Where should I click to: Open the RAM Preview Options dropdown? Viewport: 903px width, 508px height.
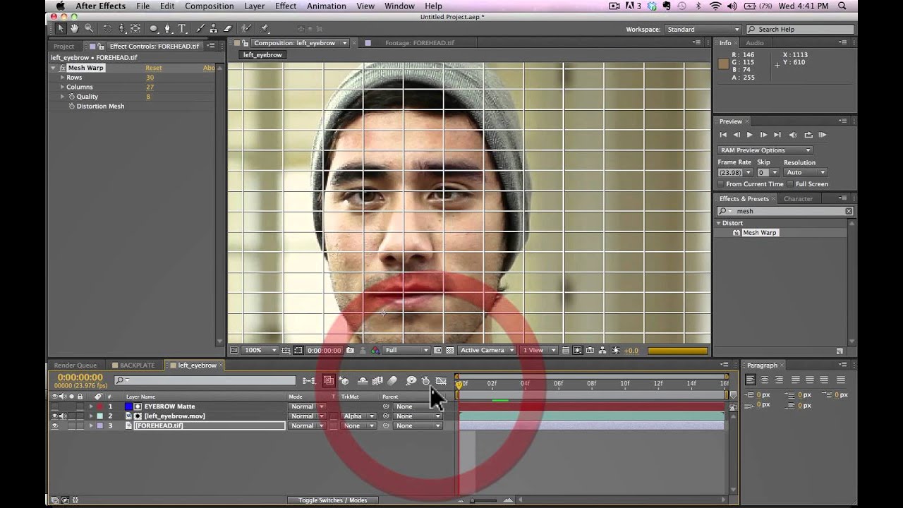pyautogui.click(x=765, y=150)
